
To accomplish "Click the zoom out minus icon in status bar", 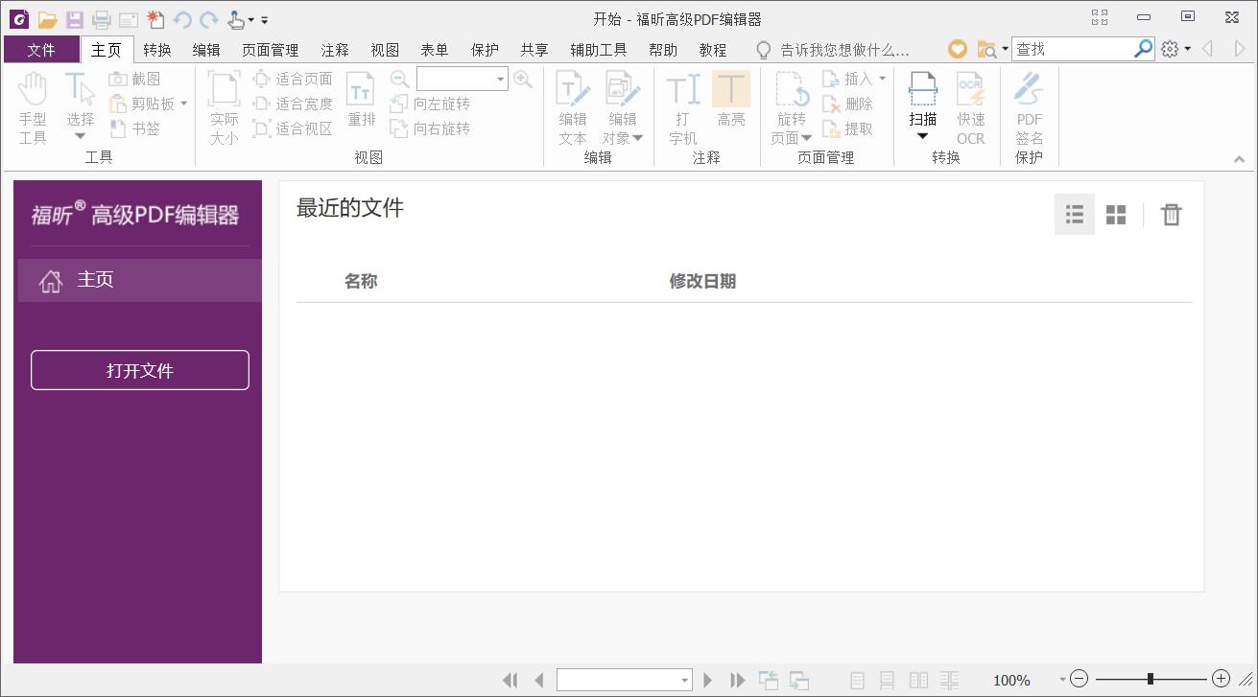I will pyautogui.click(x=1080, y=679).
